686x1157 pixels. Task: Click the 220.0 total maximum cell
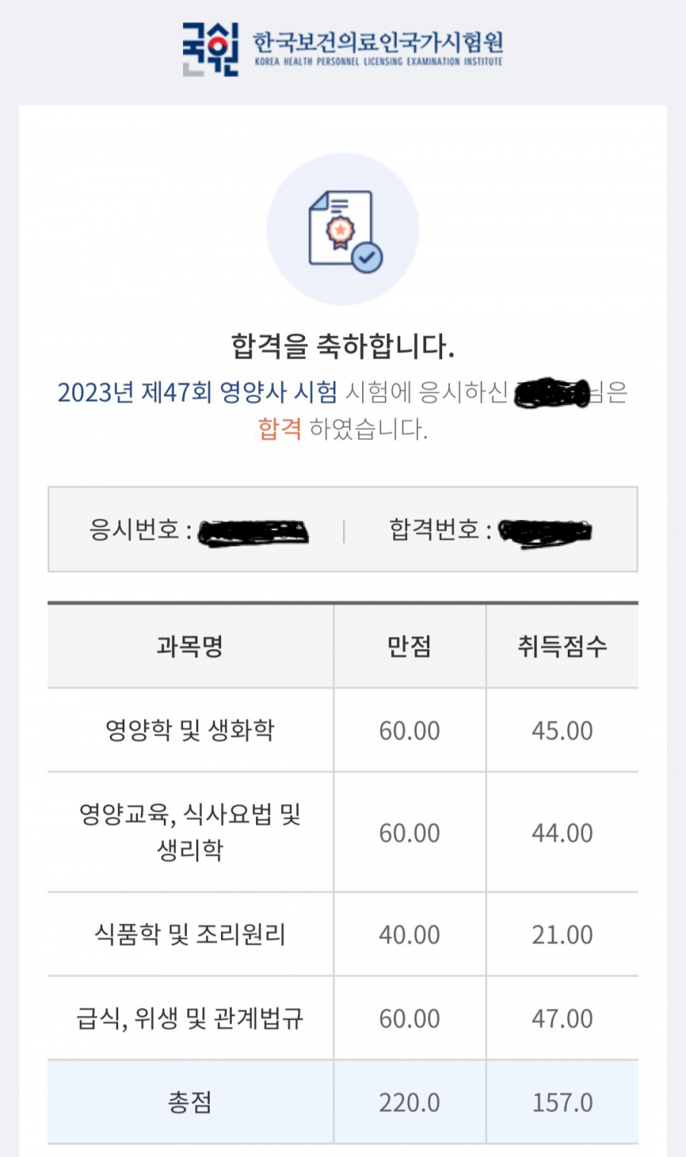click(409, 1102)
